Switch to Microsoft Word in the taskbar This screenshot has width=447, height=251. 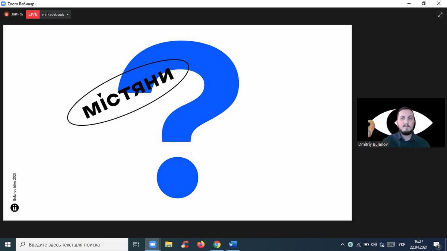coord(233,245)
